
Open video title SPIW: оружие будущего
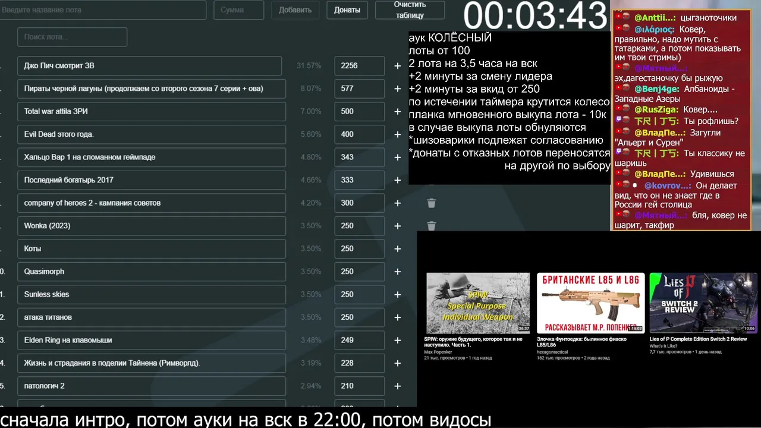tap(473, 342)
